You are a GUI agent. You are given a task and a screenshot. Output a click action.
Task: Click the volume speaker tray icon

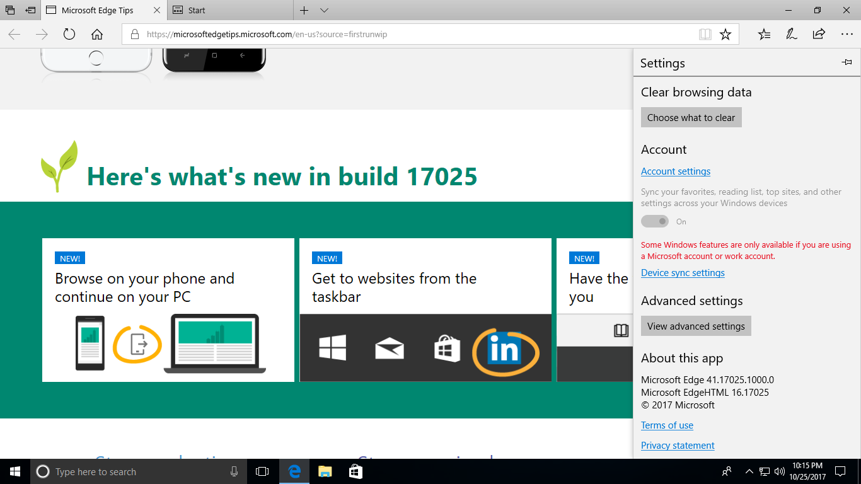tap(779, 471)
